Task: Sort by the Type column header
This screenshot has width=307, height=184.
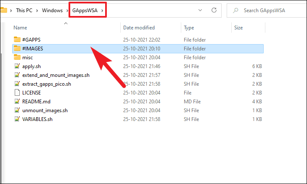Action: [x=189, y=28]
